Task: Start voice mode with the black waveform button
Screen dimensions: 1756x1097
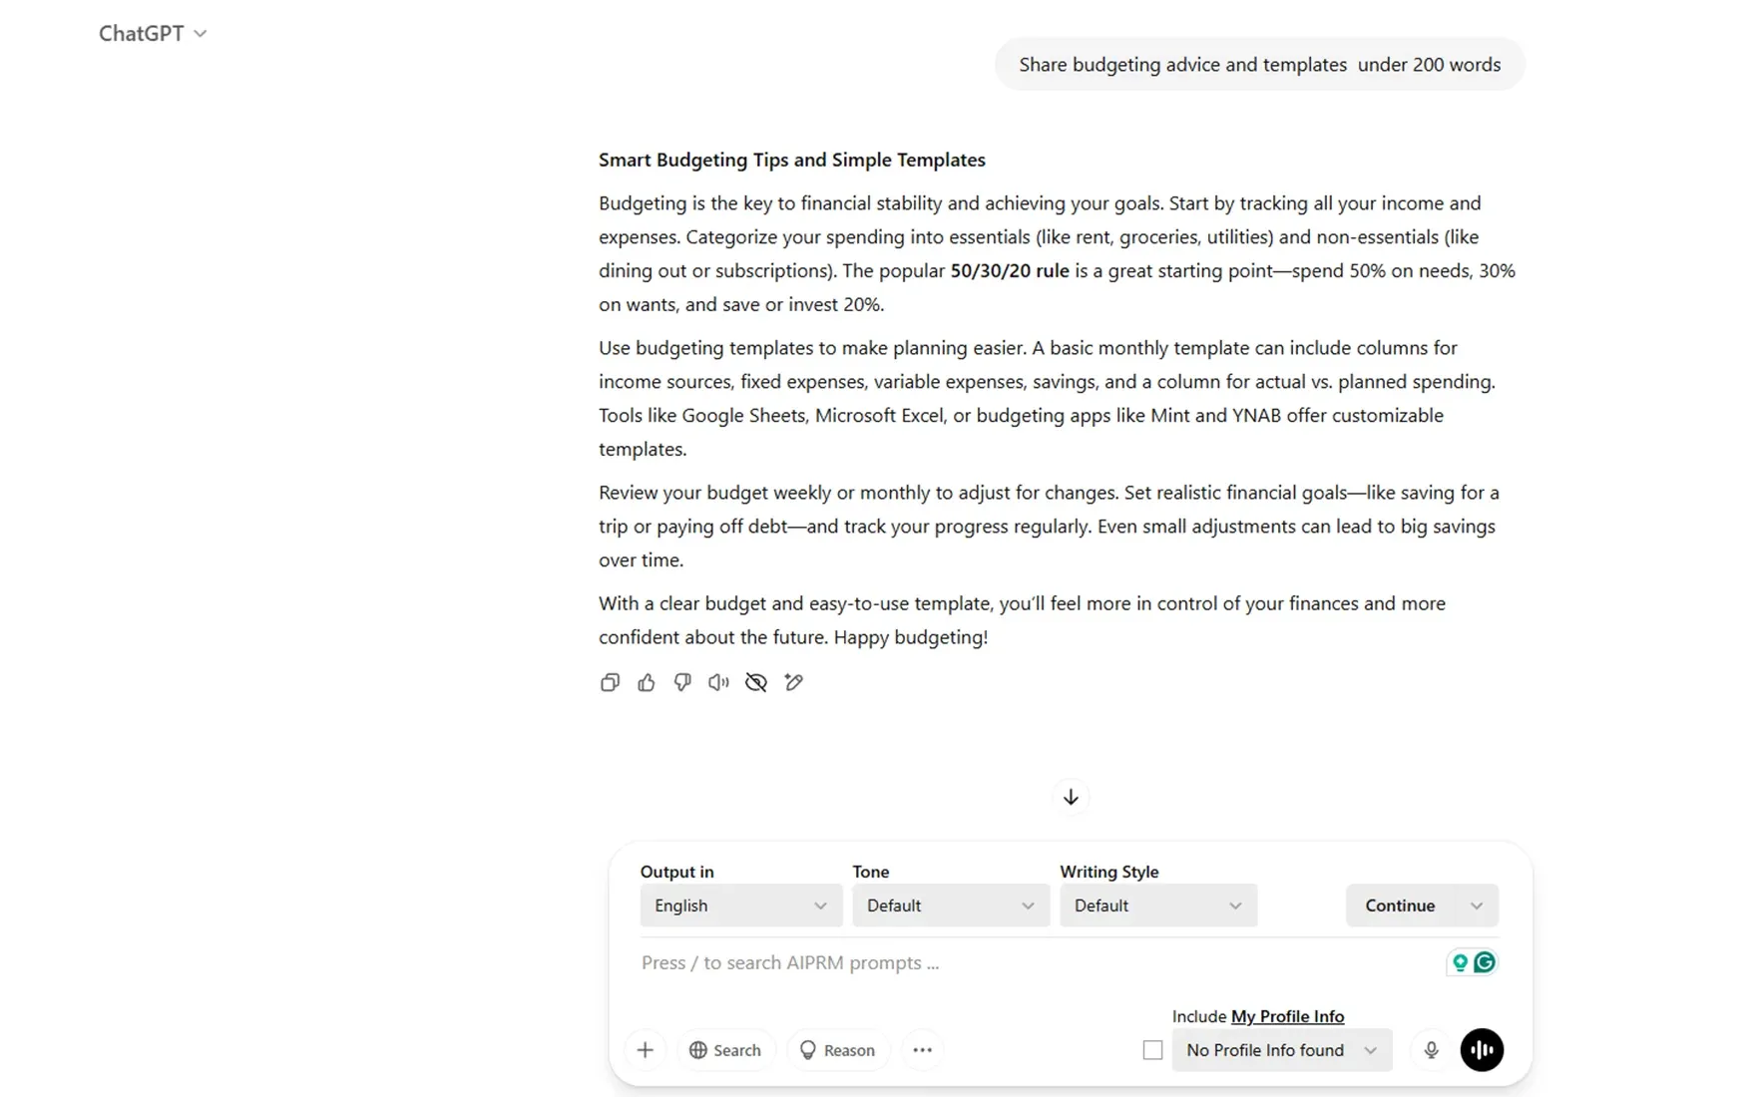Action: click(1482, 1050)
